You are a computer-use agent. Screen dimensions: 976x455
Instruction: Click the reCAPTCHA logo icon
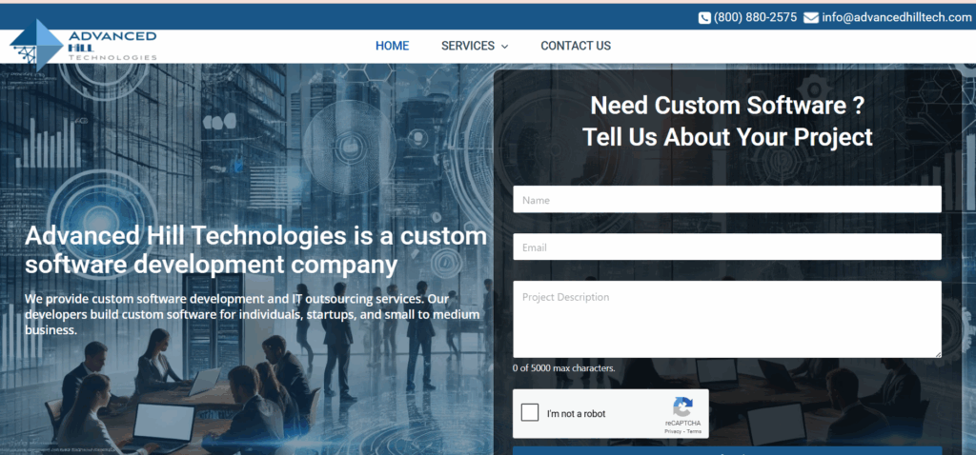click(682, 407)
